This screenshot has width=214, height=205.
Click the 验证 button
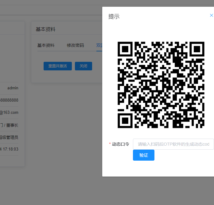pos(144,155)
